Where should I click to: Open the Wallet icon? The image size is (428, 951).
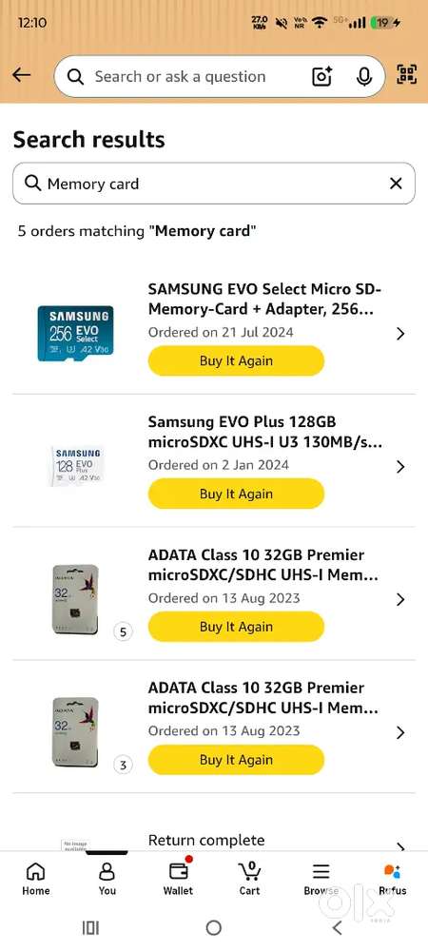click(178, 880)
